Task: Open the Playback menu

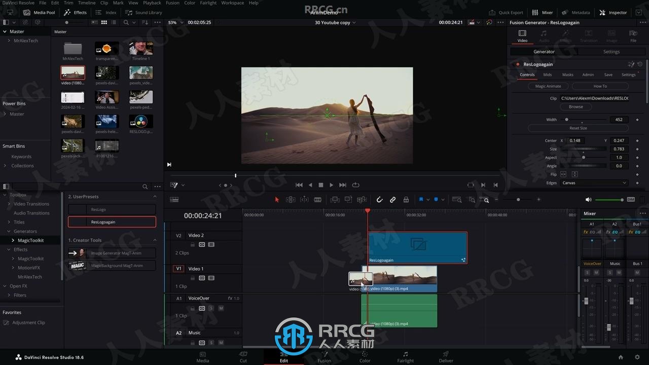Action: point(152,3)
